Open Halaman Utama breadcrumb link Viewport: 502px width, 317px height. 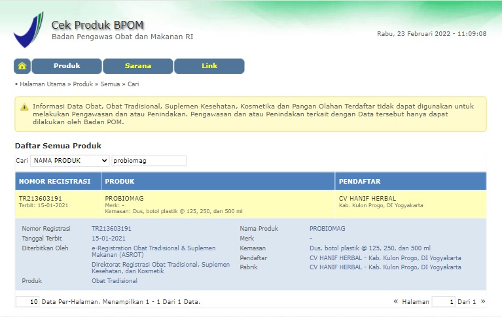coord(43,84)
